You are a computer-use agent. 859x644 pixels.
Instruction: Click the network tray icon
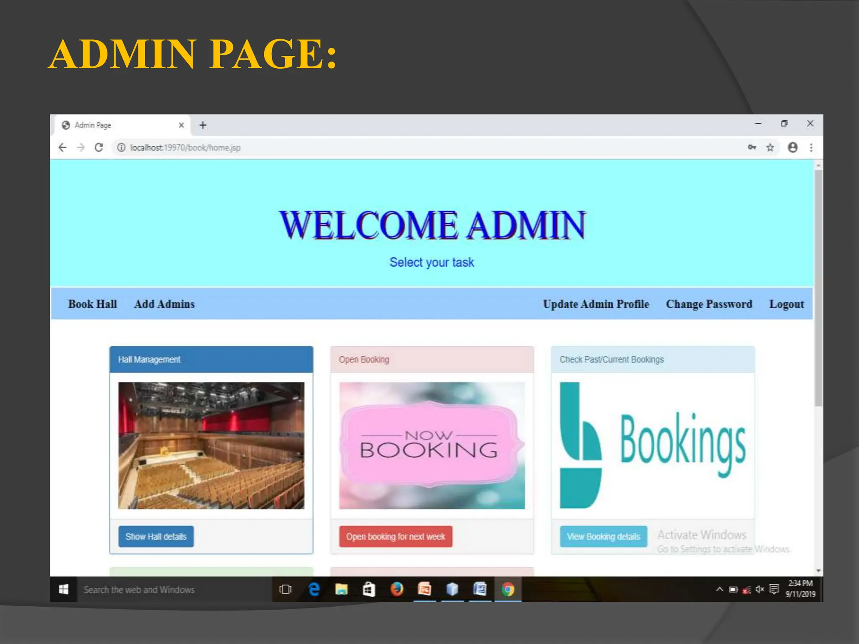pos(747,590)
